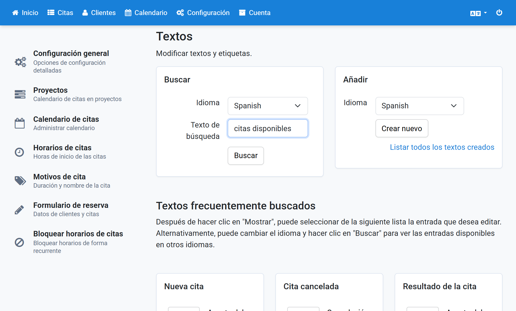Open Listar todos los textos creados link

442,147
